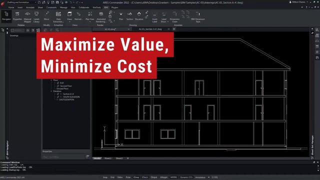Viewport: 320px width, 180px height.
Task: Open the Labels Library tool
Action: coord(36,16)
